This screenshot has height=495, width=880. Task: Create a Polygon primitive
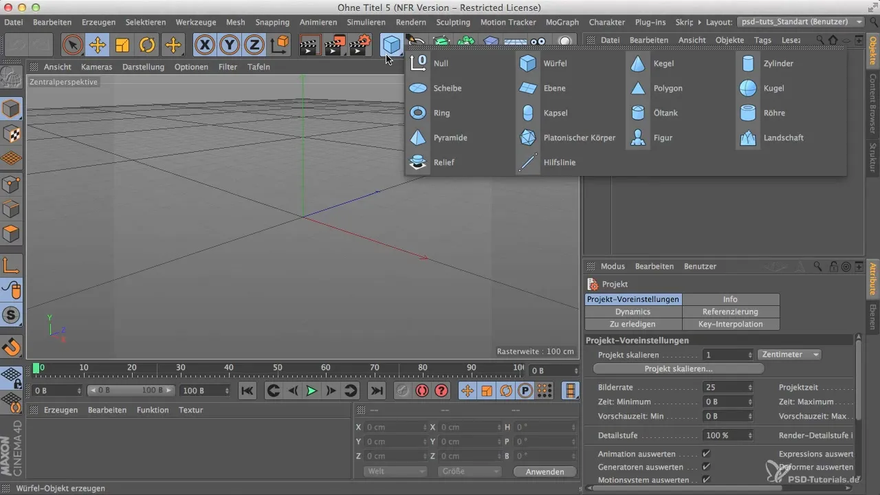655,88
